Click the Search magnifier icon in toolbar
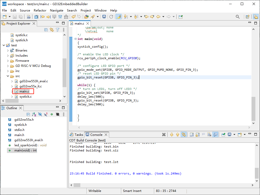260x195 pixels. click(238, 17)
